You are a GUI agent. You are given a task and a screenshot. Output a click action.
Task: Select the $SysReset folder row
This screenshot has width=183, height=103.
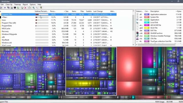[x=58, y=40]
